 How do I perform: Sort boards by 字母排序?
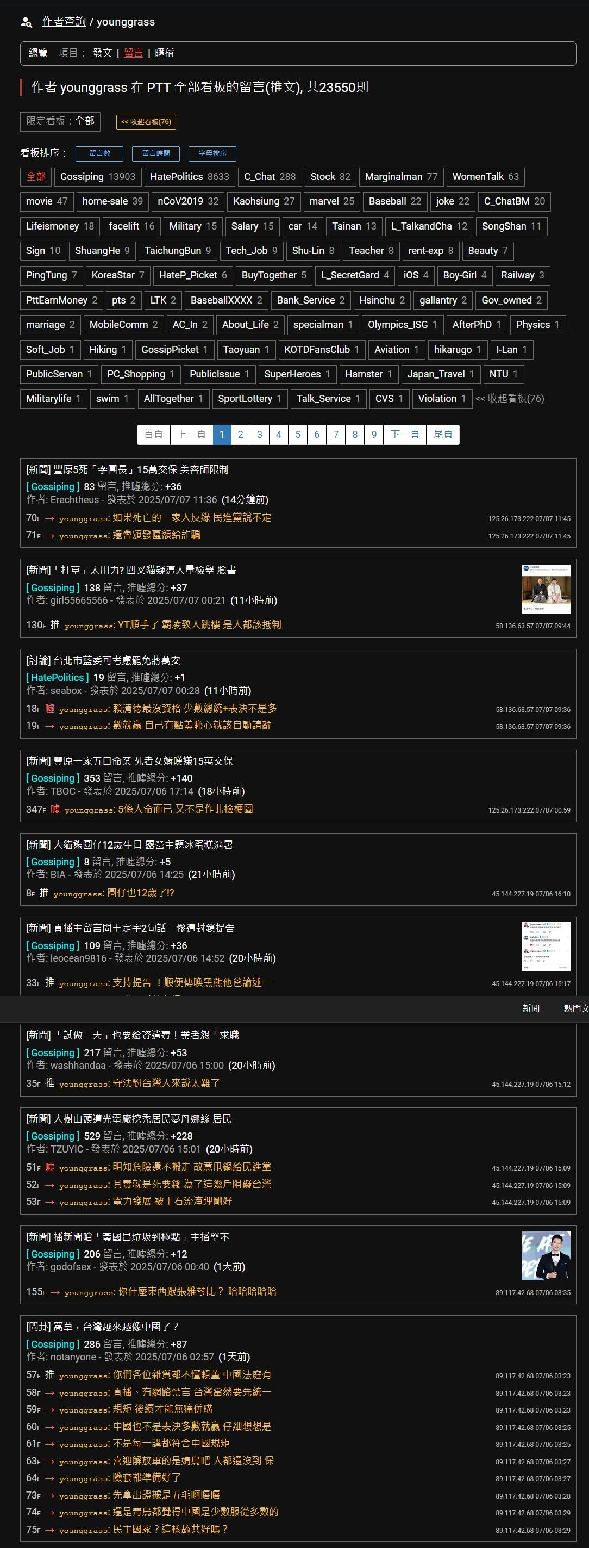[x=212, y=154]
